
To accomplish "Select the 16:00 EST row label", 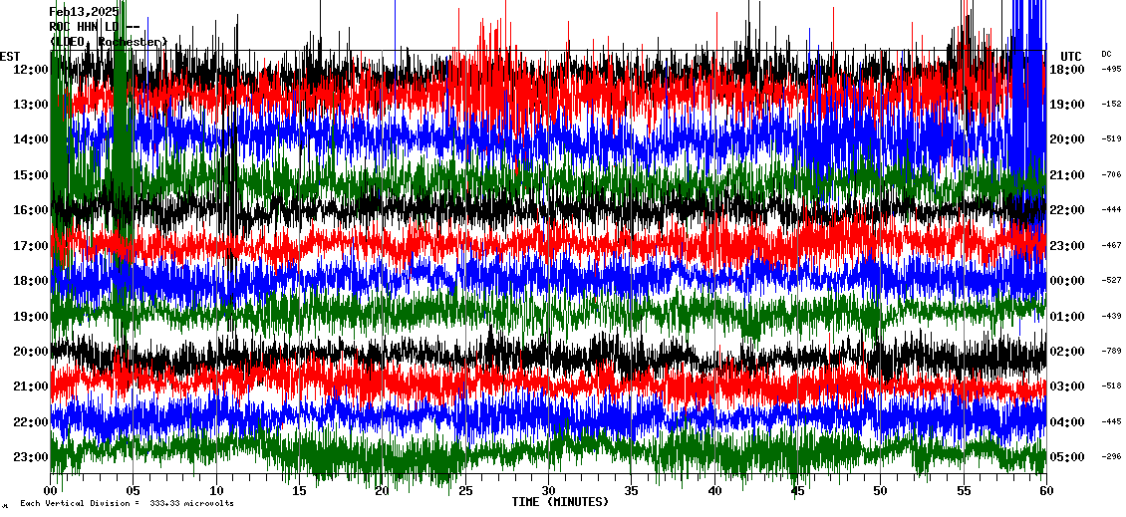I will pos(30,210).
